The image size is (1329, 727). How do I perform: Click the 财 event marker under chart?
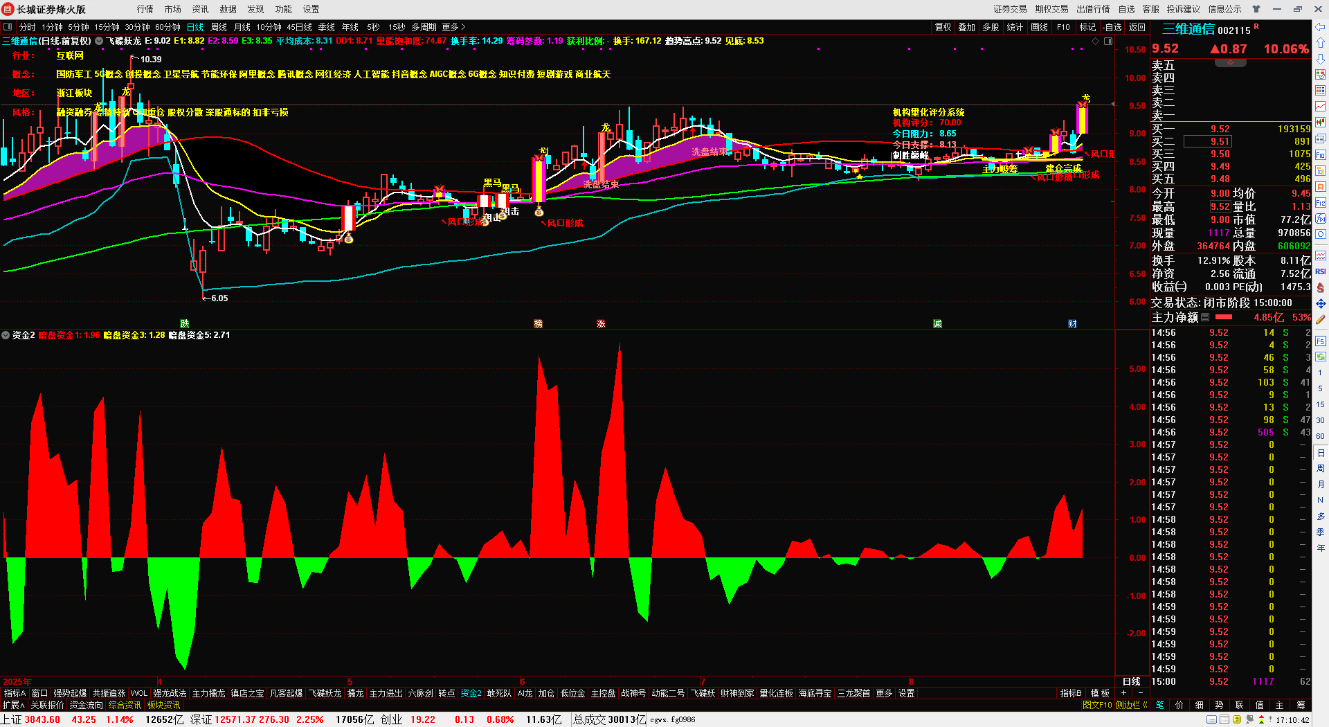[1072, 323]
